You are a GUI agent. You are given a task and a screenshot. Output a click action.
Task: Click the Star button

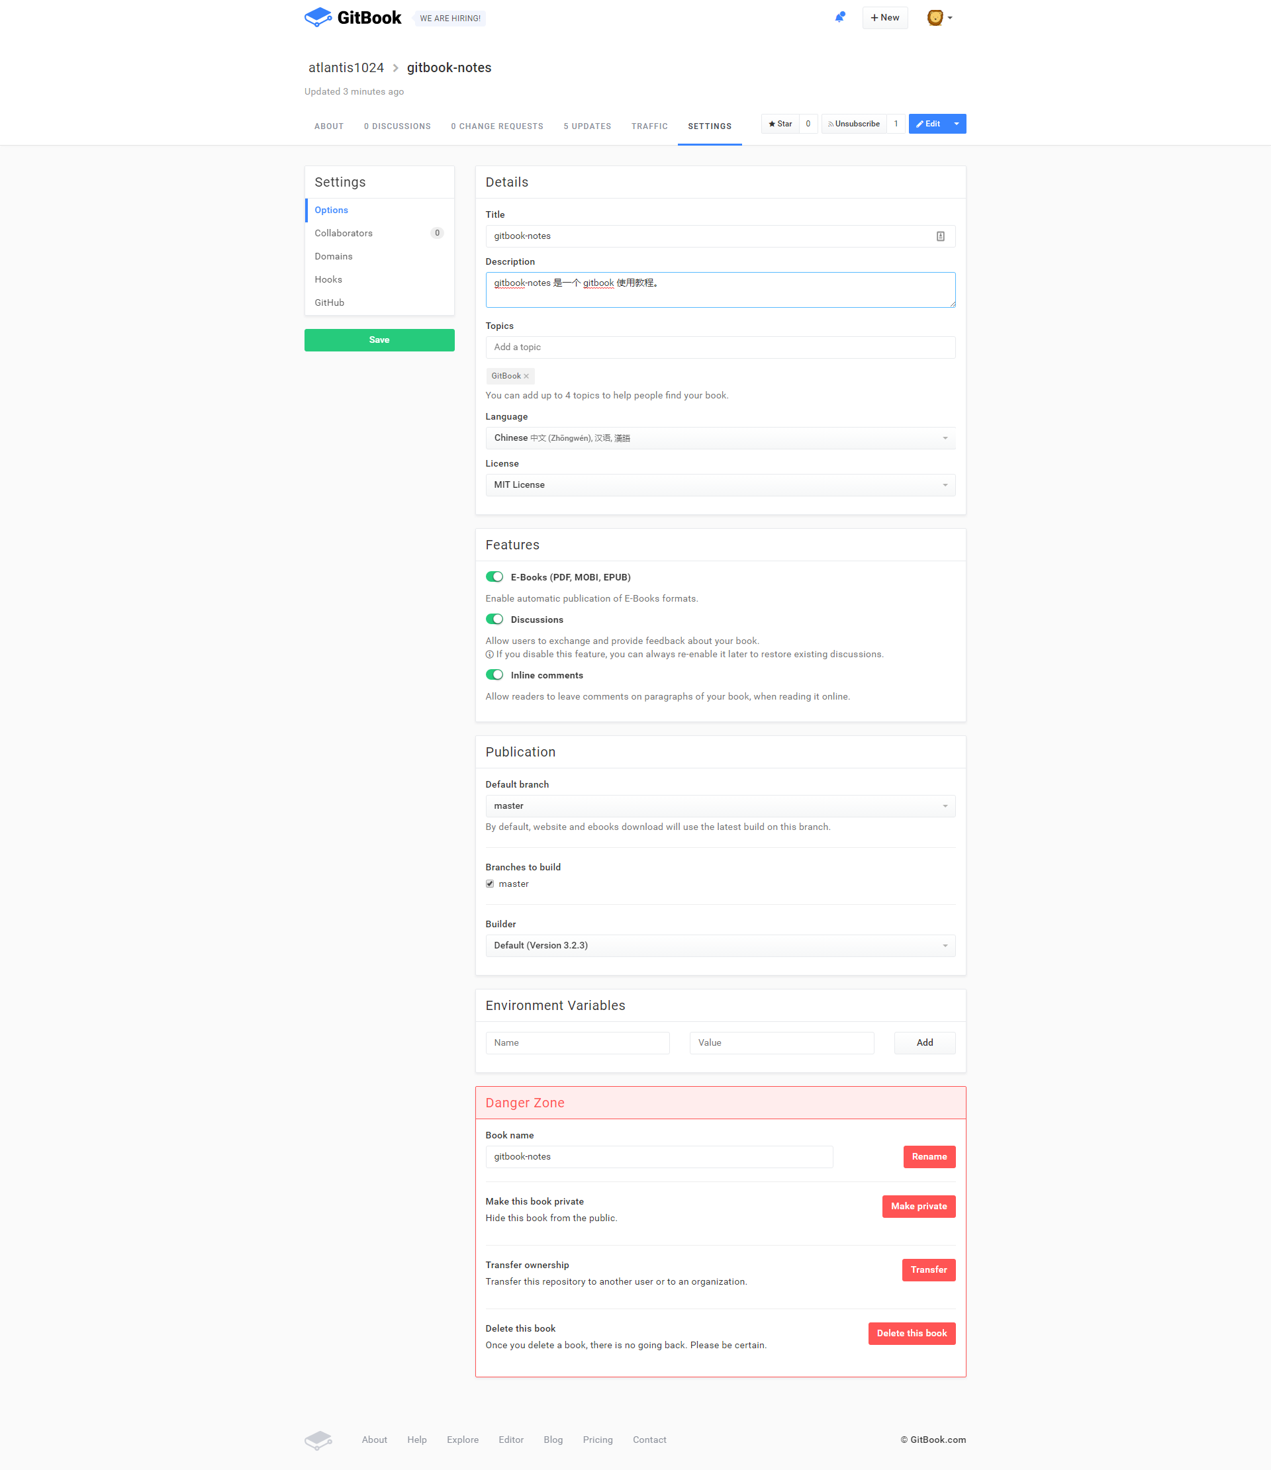point(780,124)
